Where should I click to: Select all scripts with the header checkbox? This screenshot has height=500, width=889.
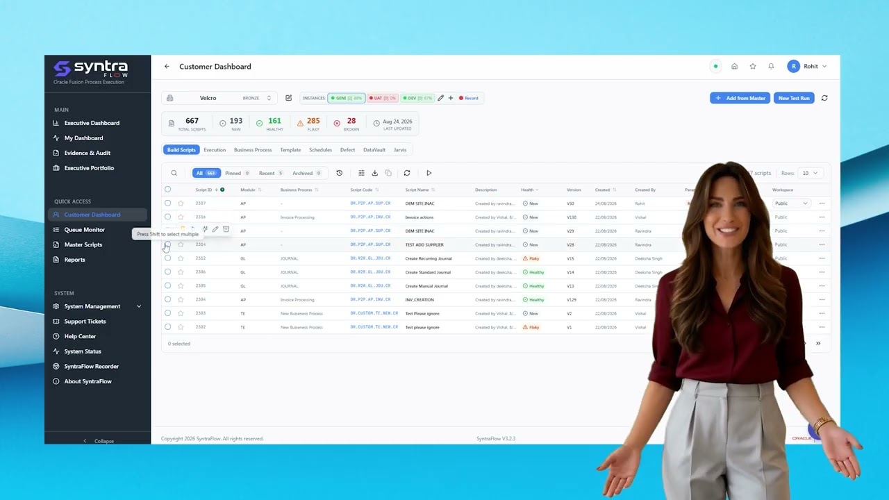(167, 190)
